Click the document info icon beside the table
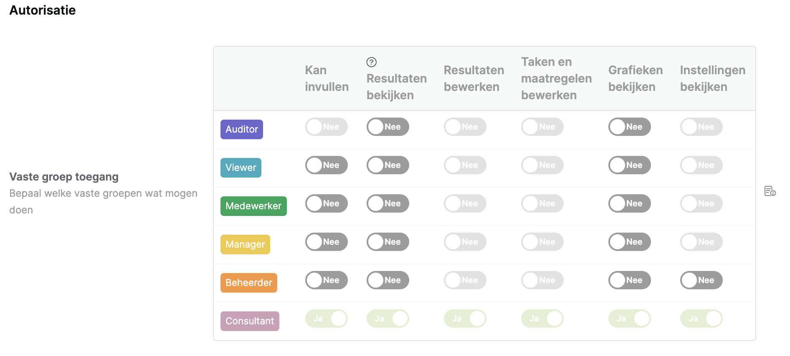The width and height of the screenshot is (790, 356). (770, 191)
